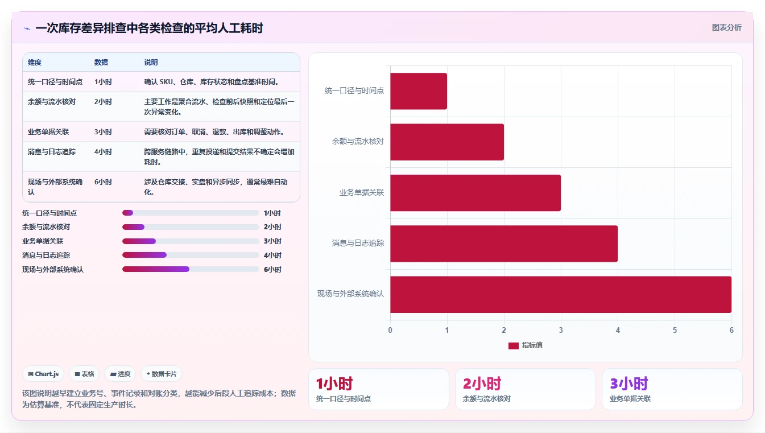The image size is (765, 433).
Task: Click the 表格 tag chip
Action: pyautogui.click(x=84, y=374)
